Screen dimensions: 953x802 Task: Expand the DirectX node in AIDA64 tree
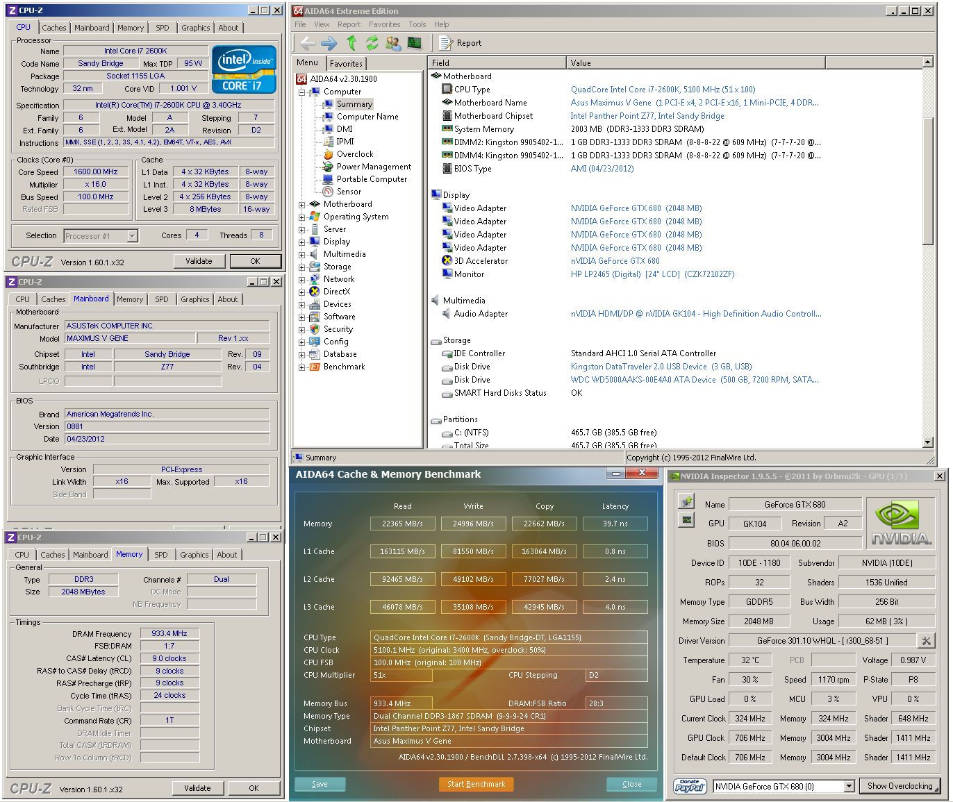tap(302, 292)
